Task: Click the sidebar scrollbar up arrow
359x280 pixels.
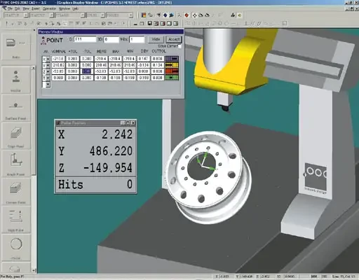Action: pos(34,68)
